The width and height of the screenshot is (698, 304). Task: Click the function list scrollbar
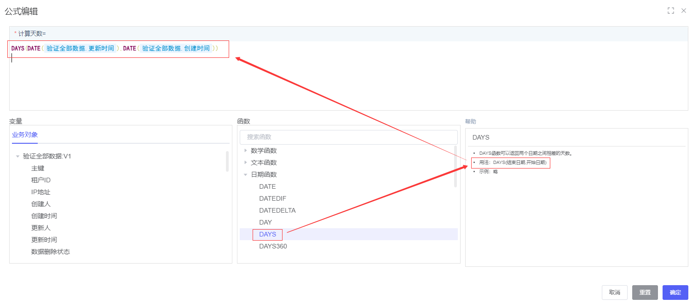click(456, 166)
